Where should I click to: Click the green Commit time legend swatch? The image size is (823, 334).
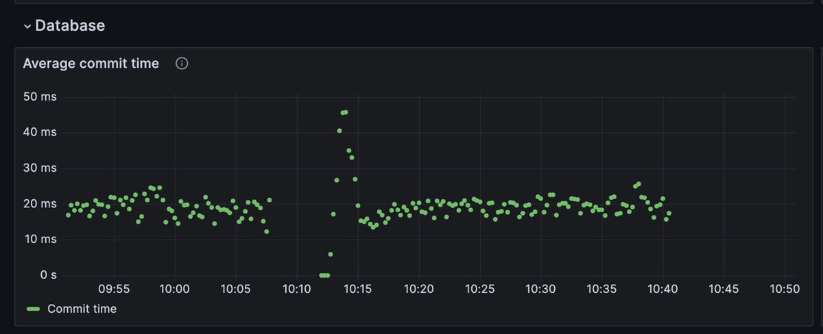coord(34,309)
